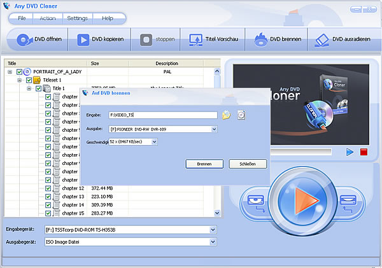
Task: Click DVD brennen in the toolbar
Action: coord(277,39)
